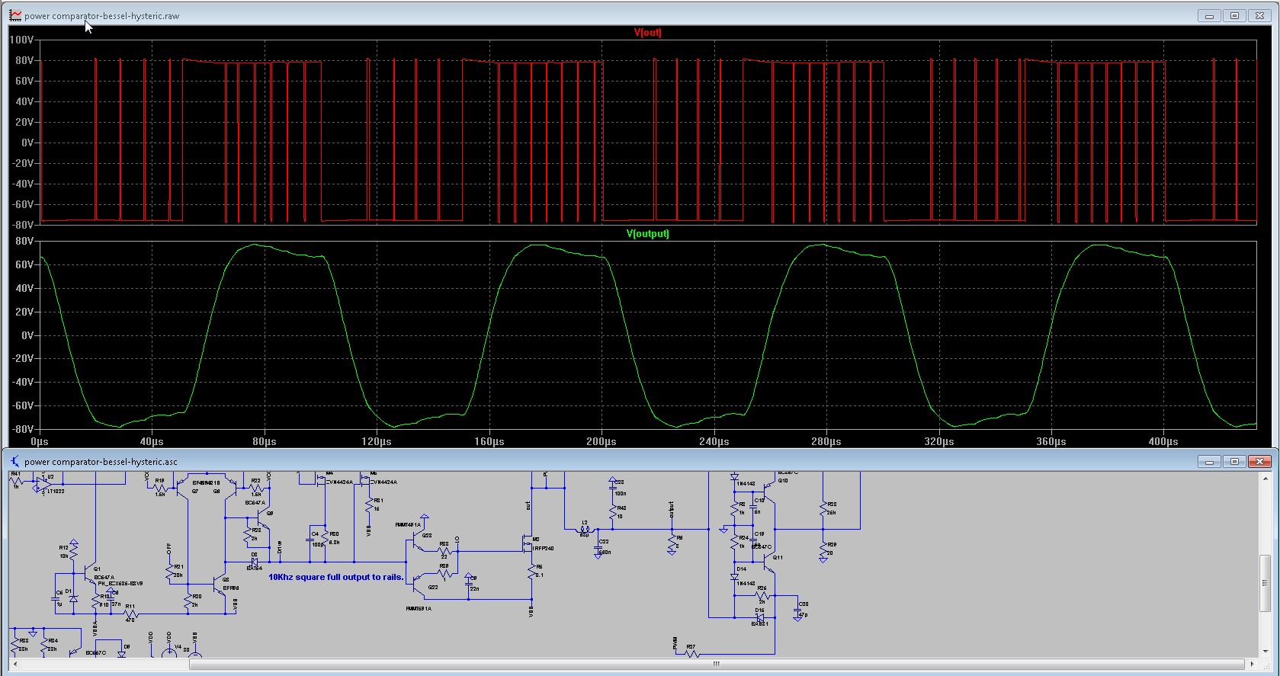Select resistor R31 15 symbol
This screenshot has height=676, width=1280.
[x=369, y=505]
